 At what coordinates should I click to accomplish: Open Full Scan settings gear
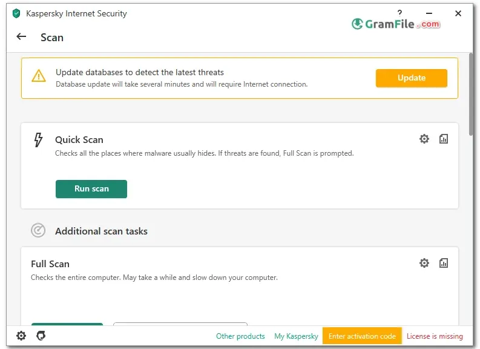coord(424,263)
